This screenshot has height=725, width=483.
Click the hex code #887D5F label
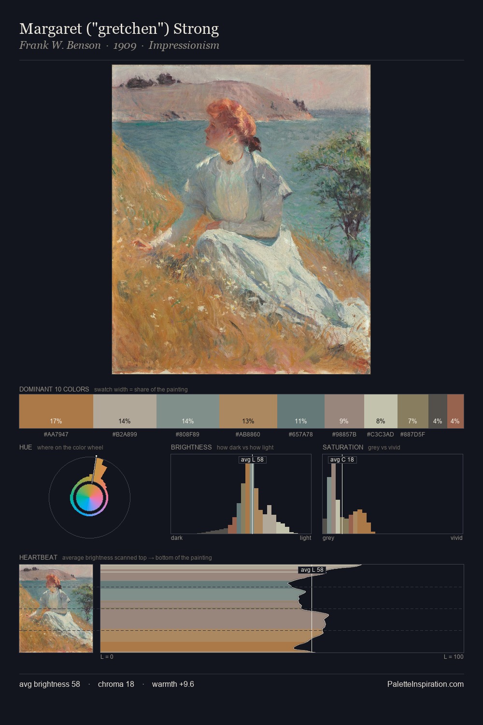[413, 435]
